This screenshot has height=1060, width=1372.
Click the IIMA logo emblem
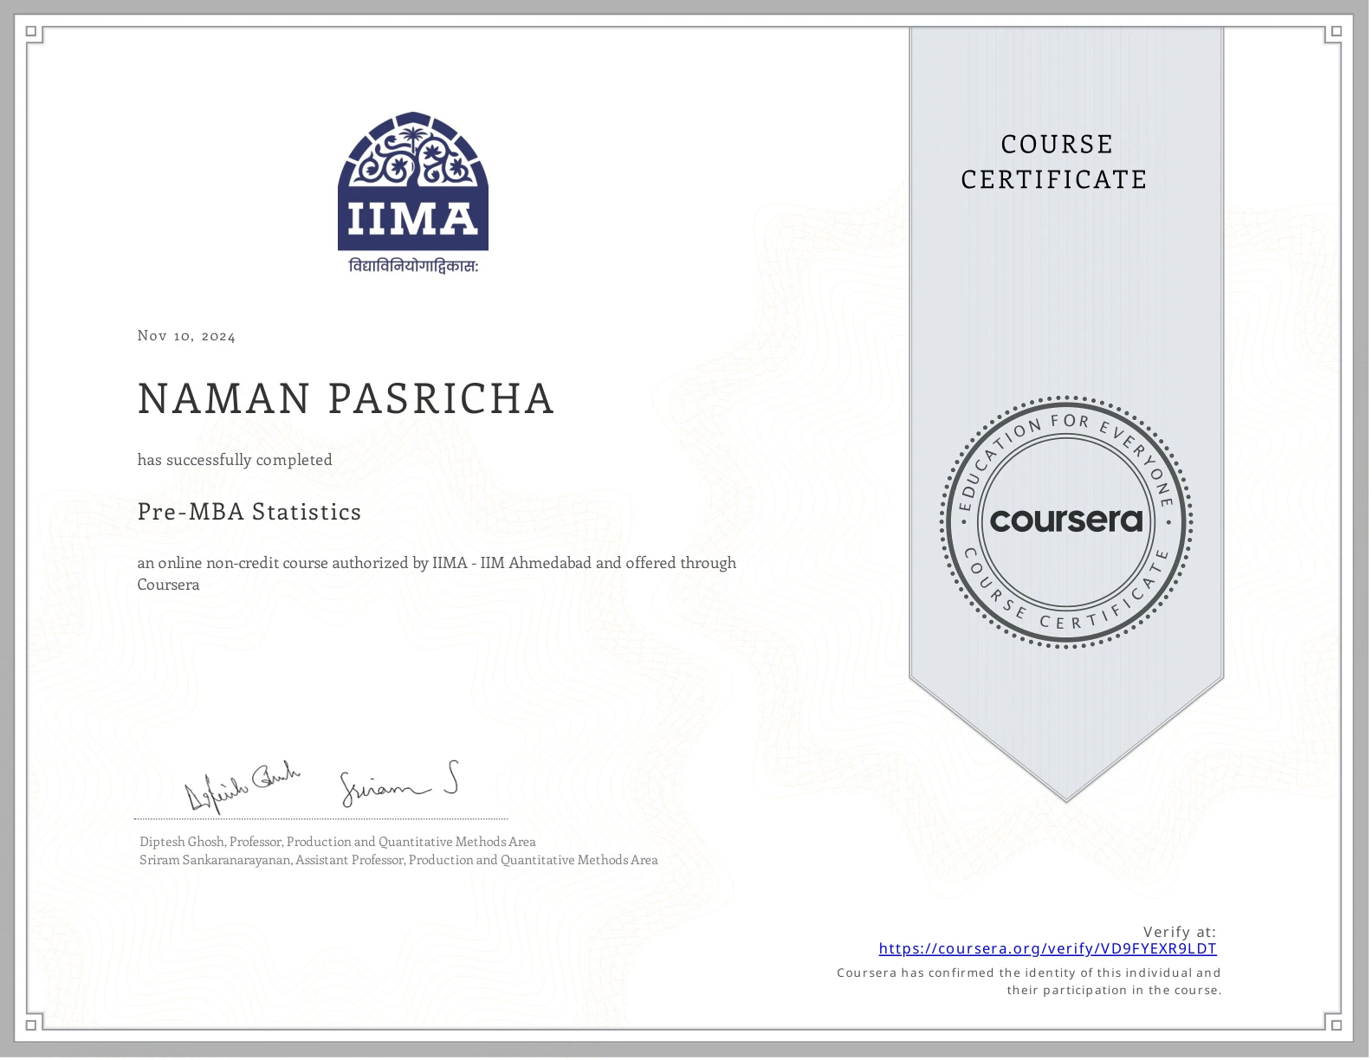413,181
